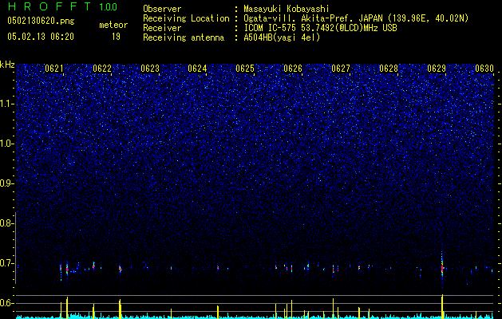
Task: Click the 0.8 frequency axis label
Action: pyautogui.click(x=6, y=223)
